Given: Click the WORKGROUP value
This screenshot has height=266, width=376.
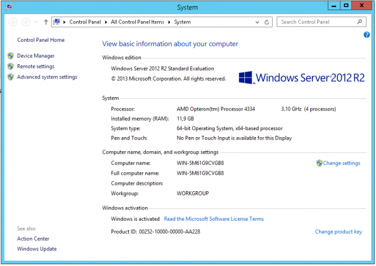Looking at the screenshot, I should (x=193, y=194).
